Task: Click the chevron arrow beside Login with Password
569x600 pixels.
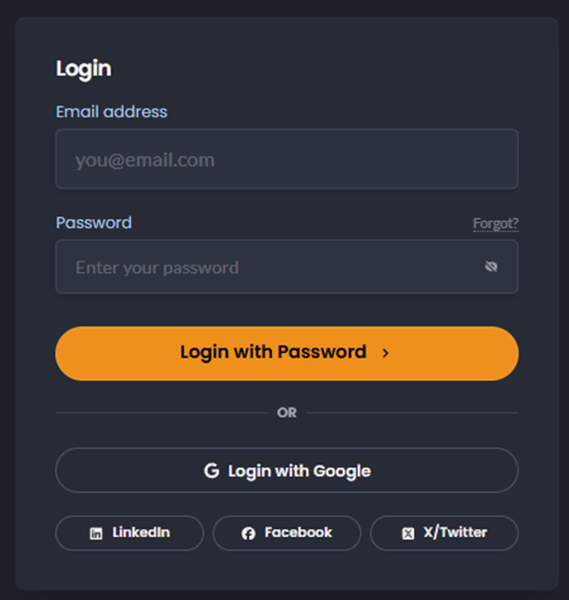Action: [x=385, y=353]
